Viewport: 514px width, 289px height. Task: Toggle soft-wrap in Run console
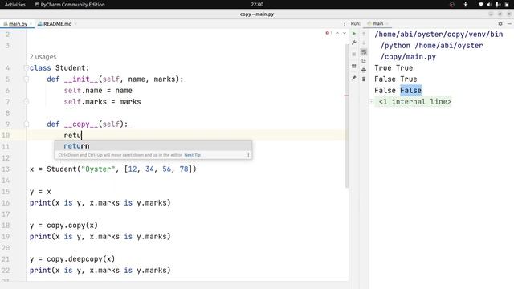point(364,51)
